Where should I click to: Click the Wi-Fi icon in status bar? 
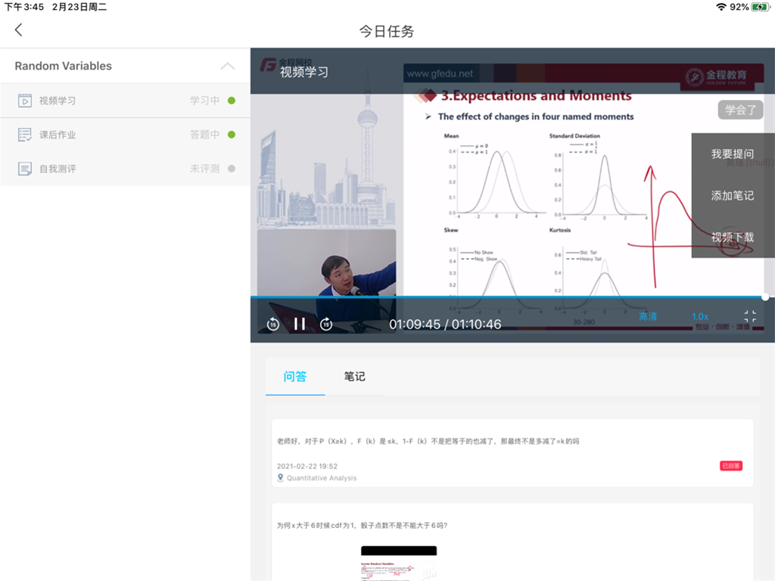point(721,7)
